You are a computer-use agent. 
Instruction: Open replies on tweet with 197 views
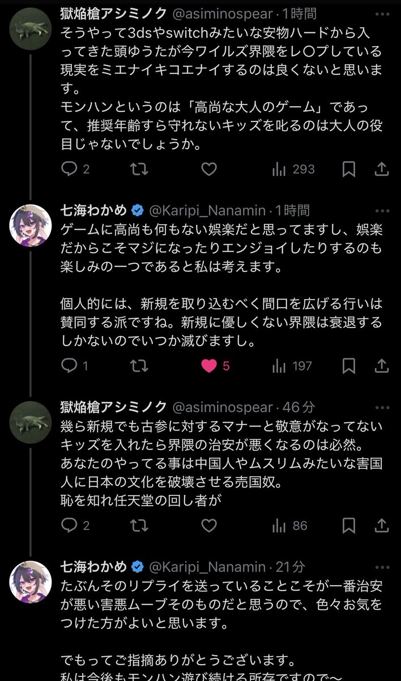pyautogui.click(x=69, y=366)
